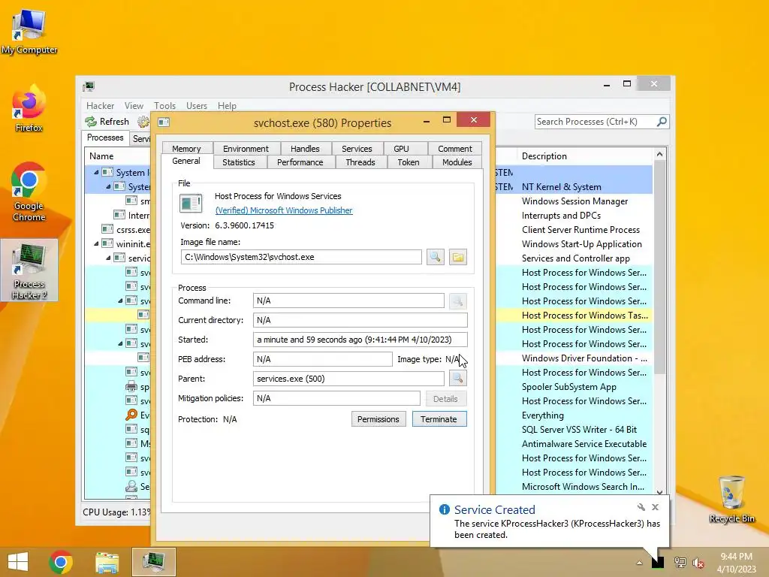769x577 pixels.
Task: Inspect the image file with magnifier button
Action: click(x=435, y=257)
